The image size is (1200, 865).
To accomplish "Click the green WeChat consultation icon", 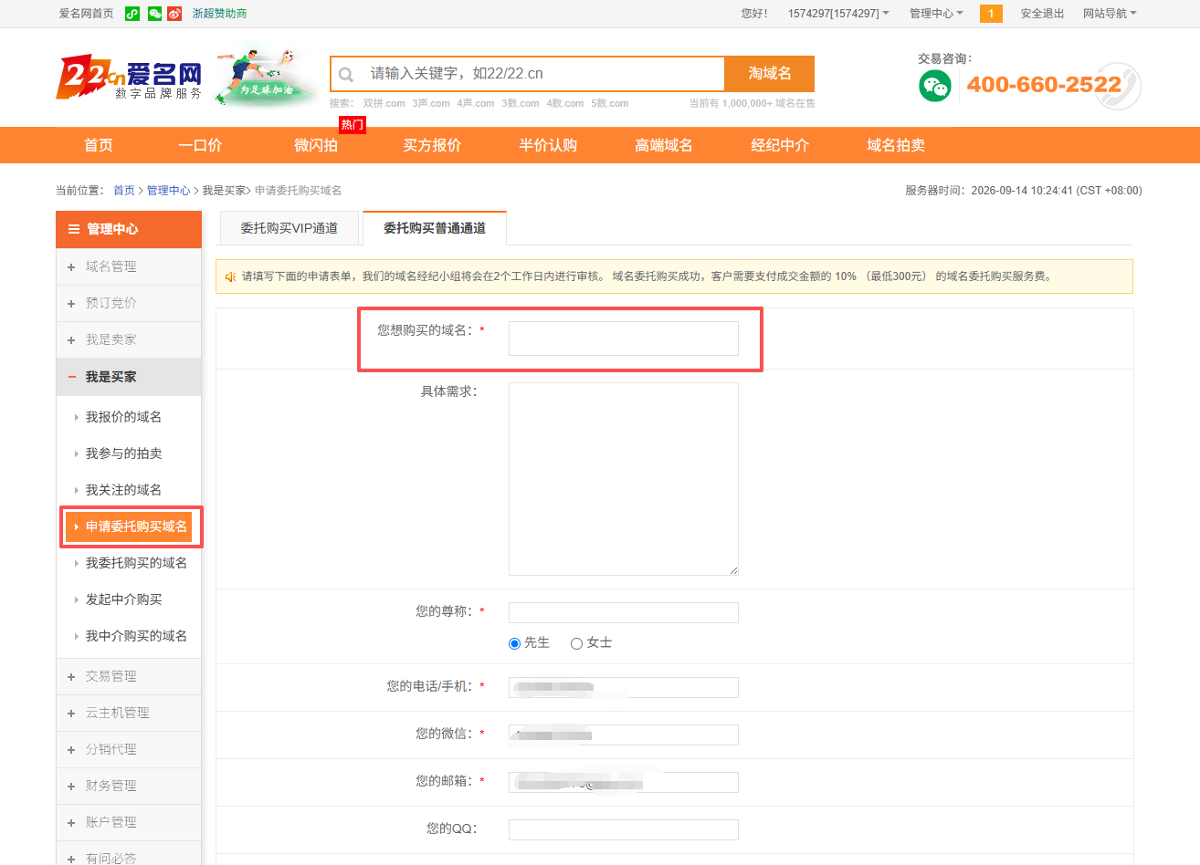I will pos(935,86).
